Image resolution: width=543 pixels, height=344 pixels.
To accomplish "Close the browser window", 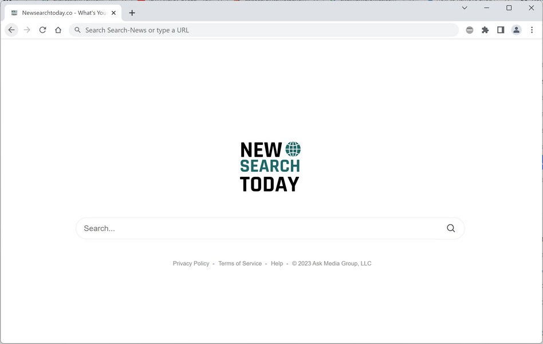I will click(x=531, y=7).
